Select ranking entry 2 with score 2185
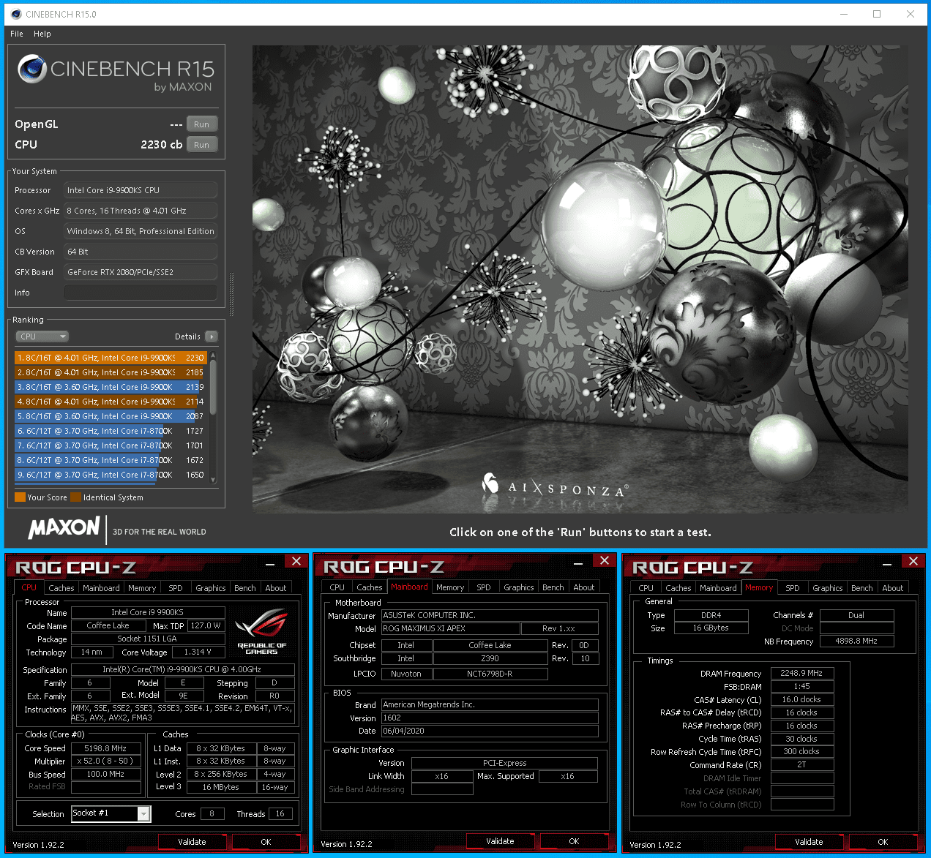The width and height of the screenshot is (931, 858). click(110, 372)
